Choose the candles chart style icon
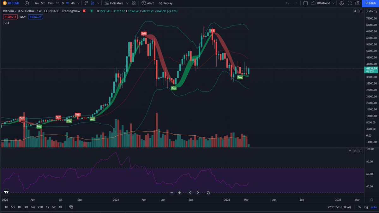Image resolution: width=379 pixels, height=213 pixels. pos(93,3)
